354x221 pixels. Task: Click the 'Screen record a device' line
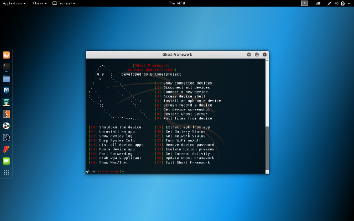(184, 105)
